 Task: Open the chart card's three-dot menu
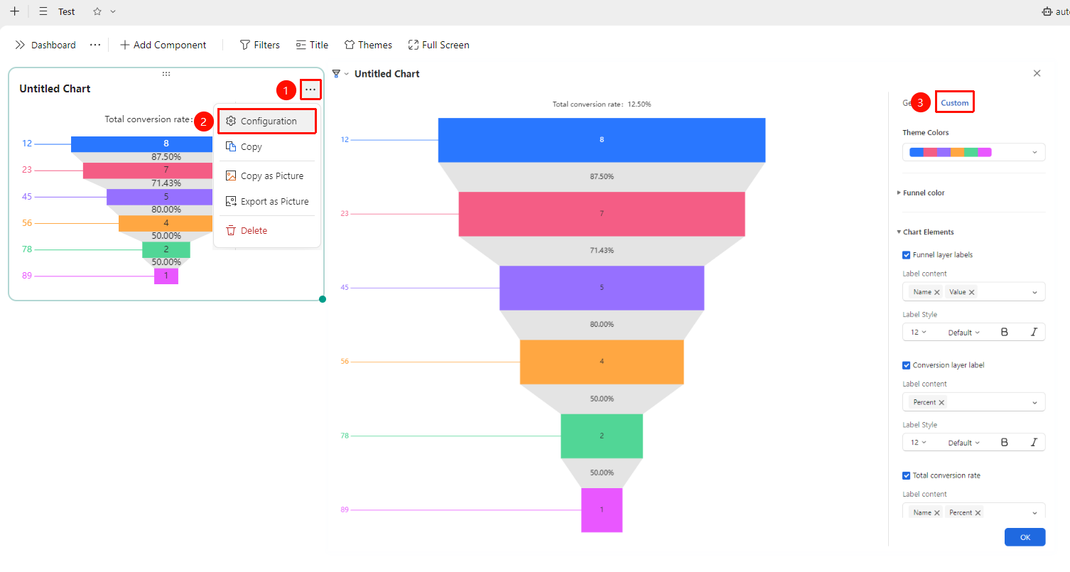tap(310, 90)
